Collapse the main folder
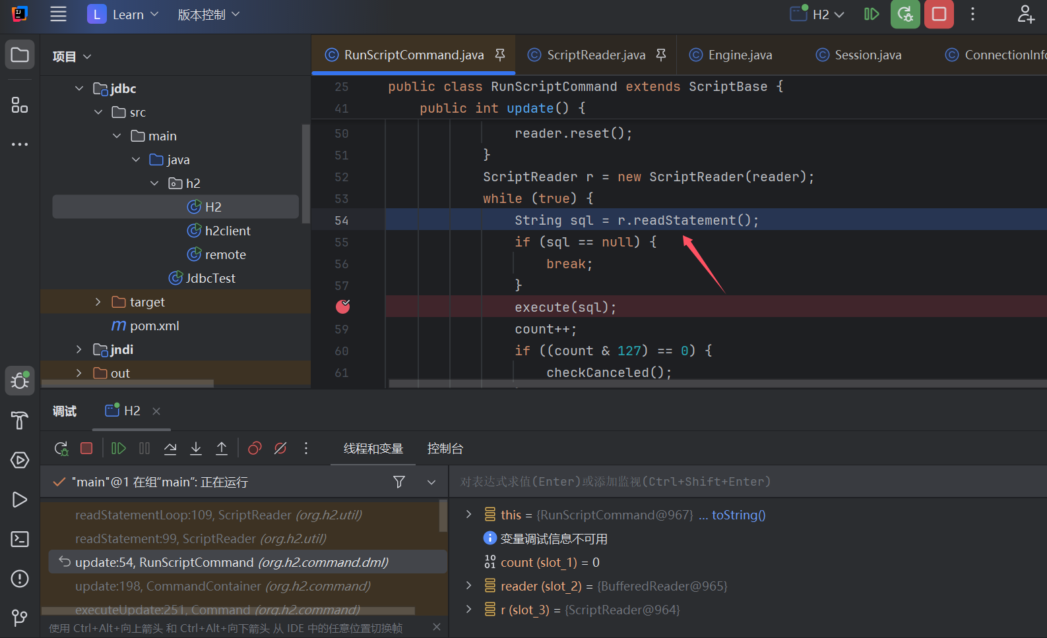This screenshot has width=1047, height=638. (x=117, y=136)
